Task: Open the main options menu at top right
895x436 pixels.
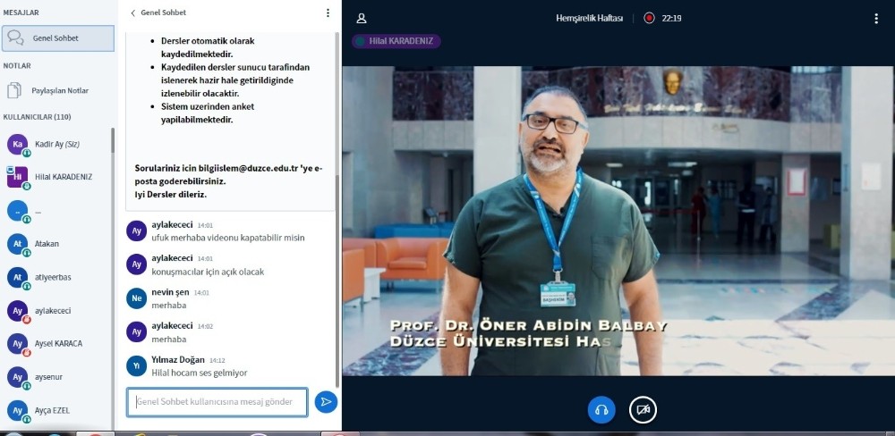Action: click(875, 18)
